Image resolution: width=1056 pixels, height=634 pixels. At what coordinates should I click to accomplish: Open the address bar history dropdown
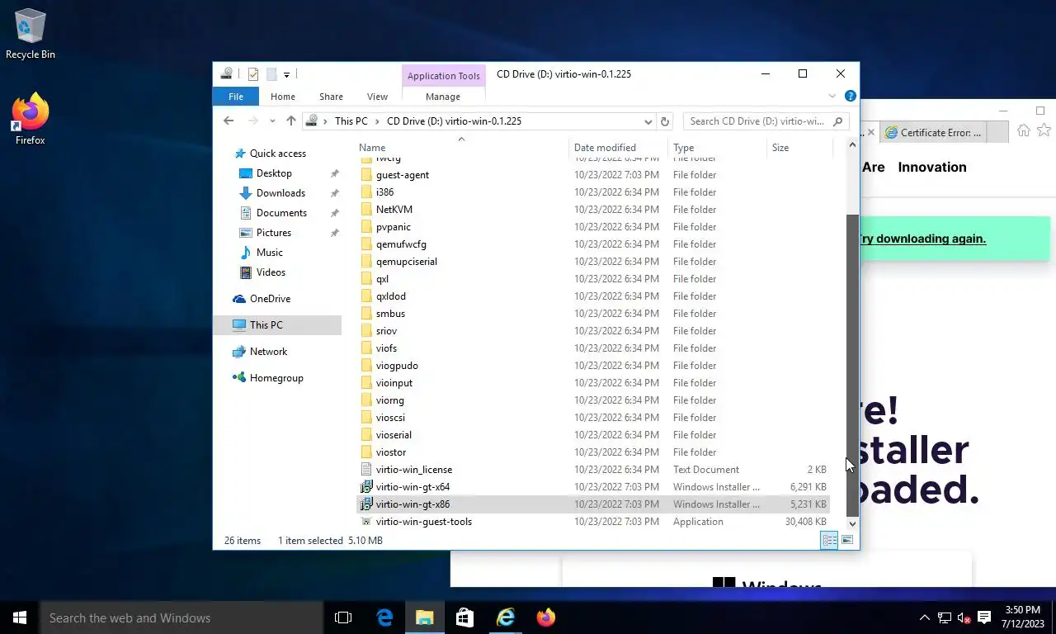pyautogui.click(x=648, y=121)
